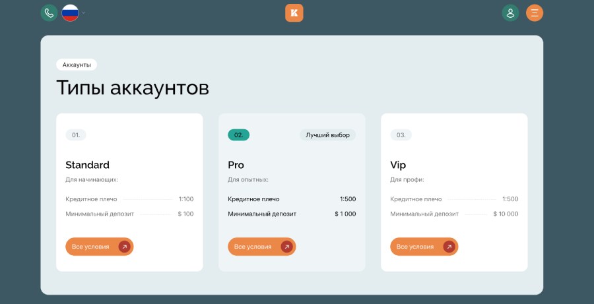Click arrow icon in Standard's button

point(124,247)
